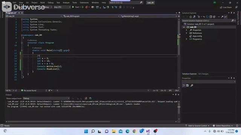Click the Categorized icon in Properties panel
The image size is (241, 135).
coord(184,85)
